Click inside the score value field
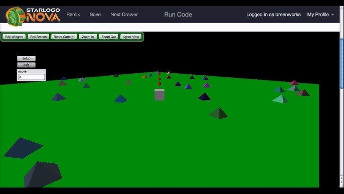This screenshot has width=344, height=194. pos(31,77)
